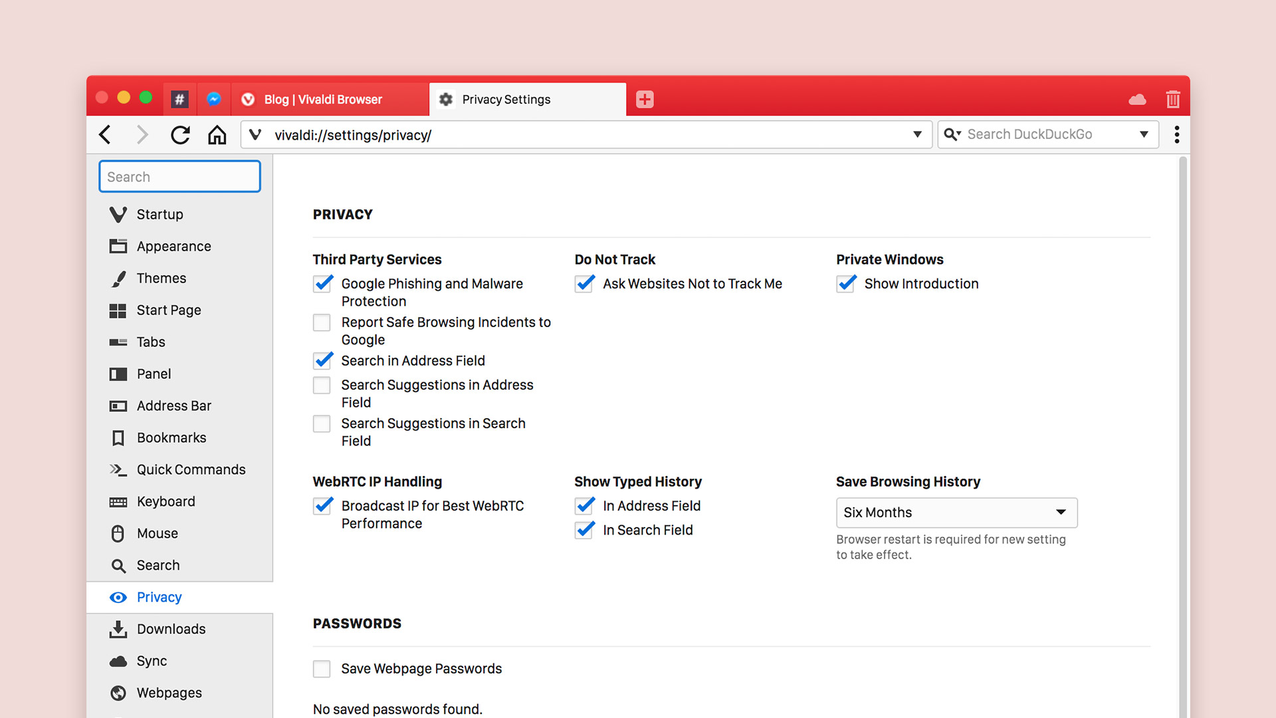Click the Startup Vivaldi logo icon

[x=118, y=214]
